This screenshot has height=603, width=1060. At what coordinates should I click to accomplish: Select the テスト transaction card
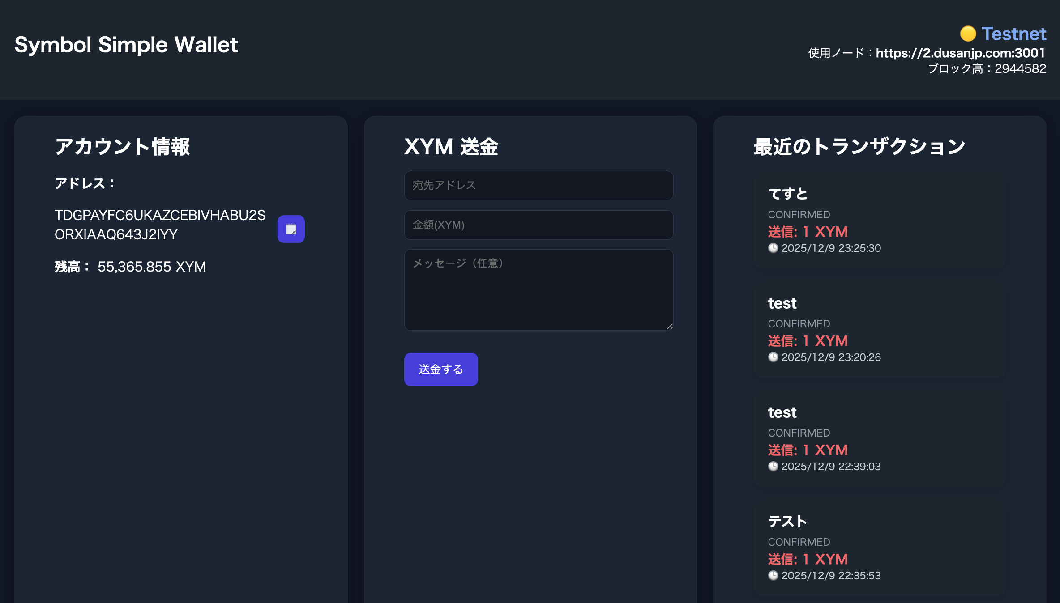[880, 548]
